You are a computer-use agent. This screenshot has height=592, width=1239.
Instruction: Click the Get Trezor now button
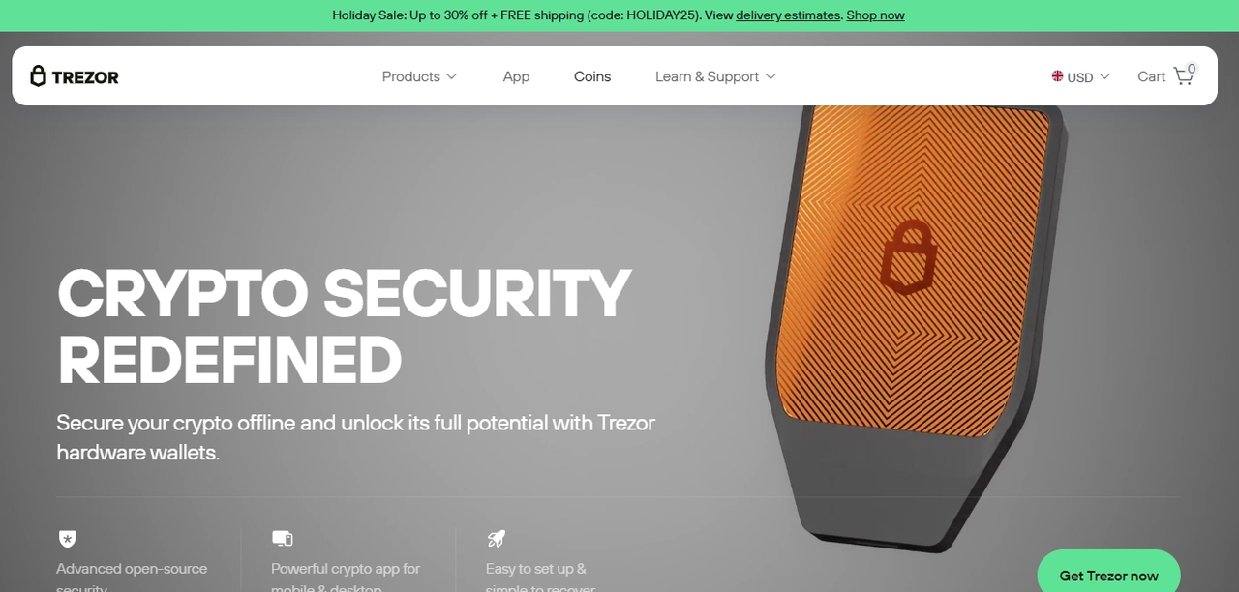[x=1108, y=575]
